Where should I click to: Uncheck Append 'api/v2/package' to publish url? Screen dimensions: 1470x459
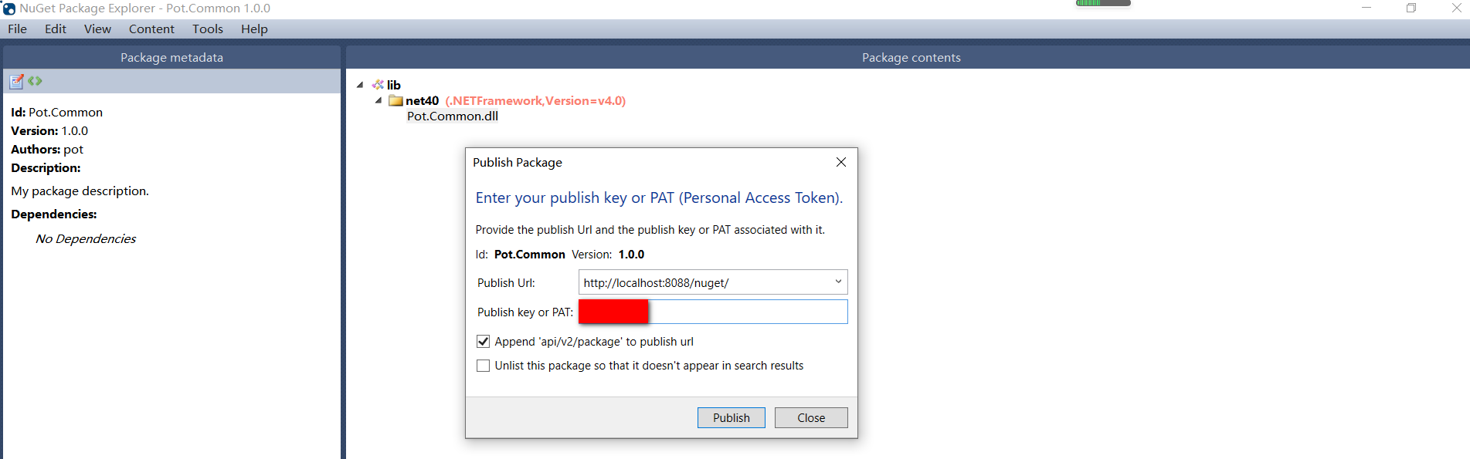(x=484, y=342)
